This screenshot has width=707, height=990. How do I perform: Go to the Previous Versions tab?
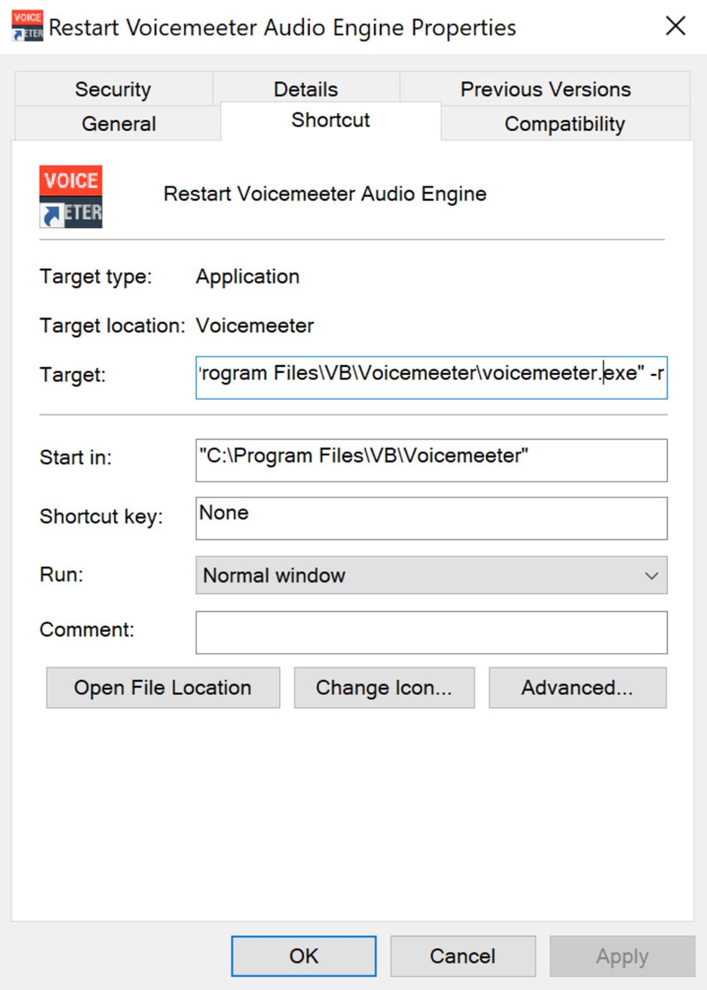tap(545, 89)
